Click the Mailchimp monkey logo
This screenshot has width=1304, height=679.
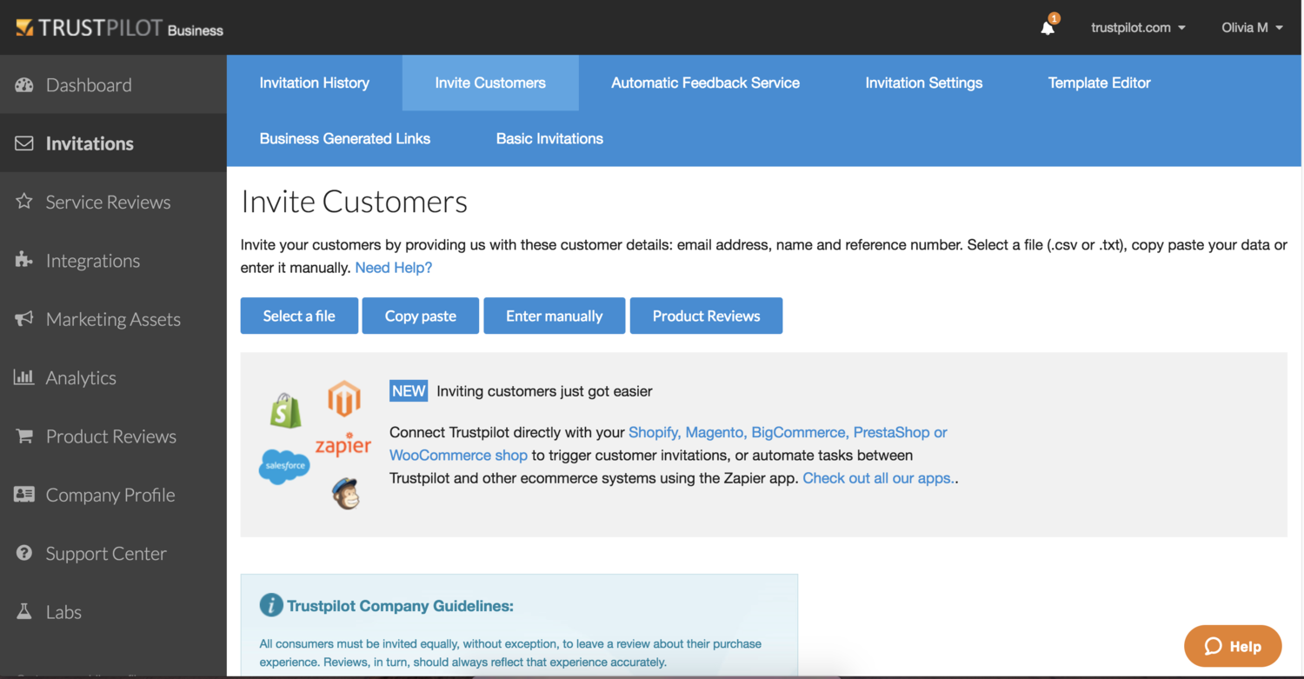tap(345, 493)
